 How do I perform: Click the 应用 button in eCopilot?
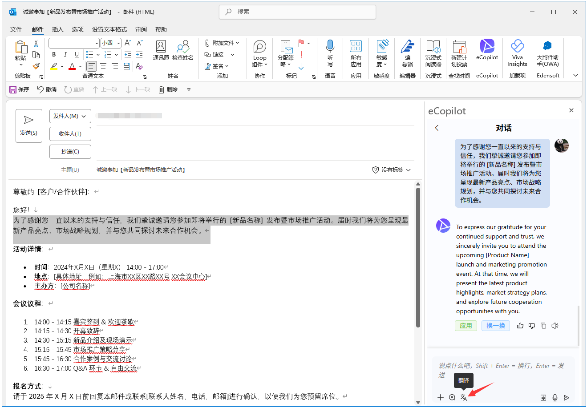point(466,326)
